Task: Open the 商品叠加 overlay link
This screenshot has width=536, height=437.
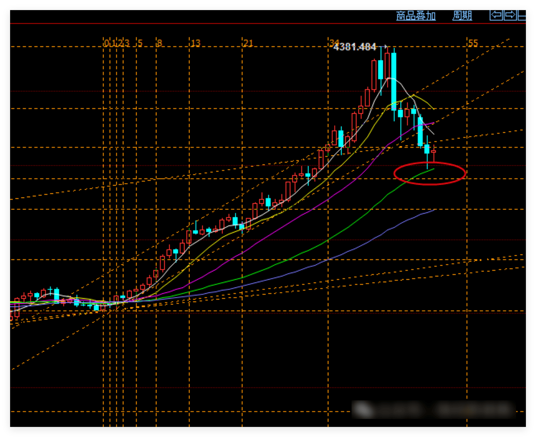Action: coord(415,16)
